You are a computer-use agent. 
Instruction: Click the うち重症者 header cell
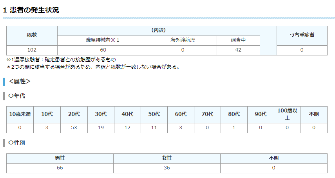pyautogui.click(x=302, y=35)
